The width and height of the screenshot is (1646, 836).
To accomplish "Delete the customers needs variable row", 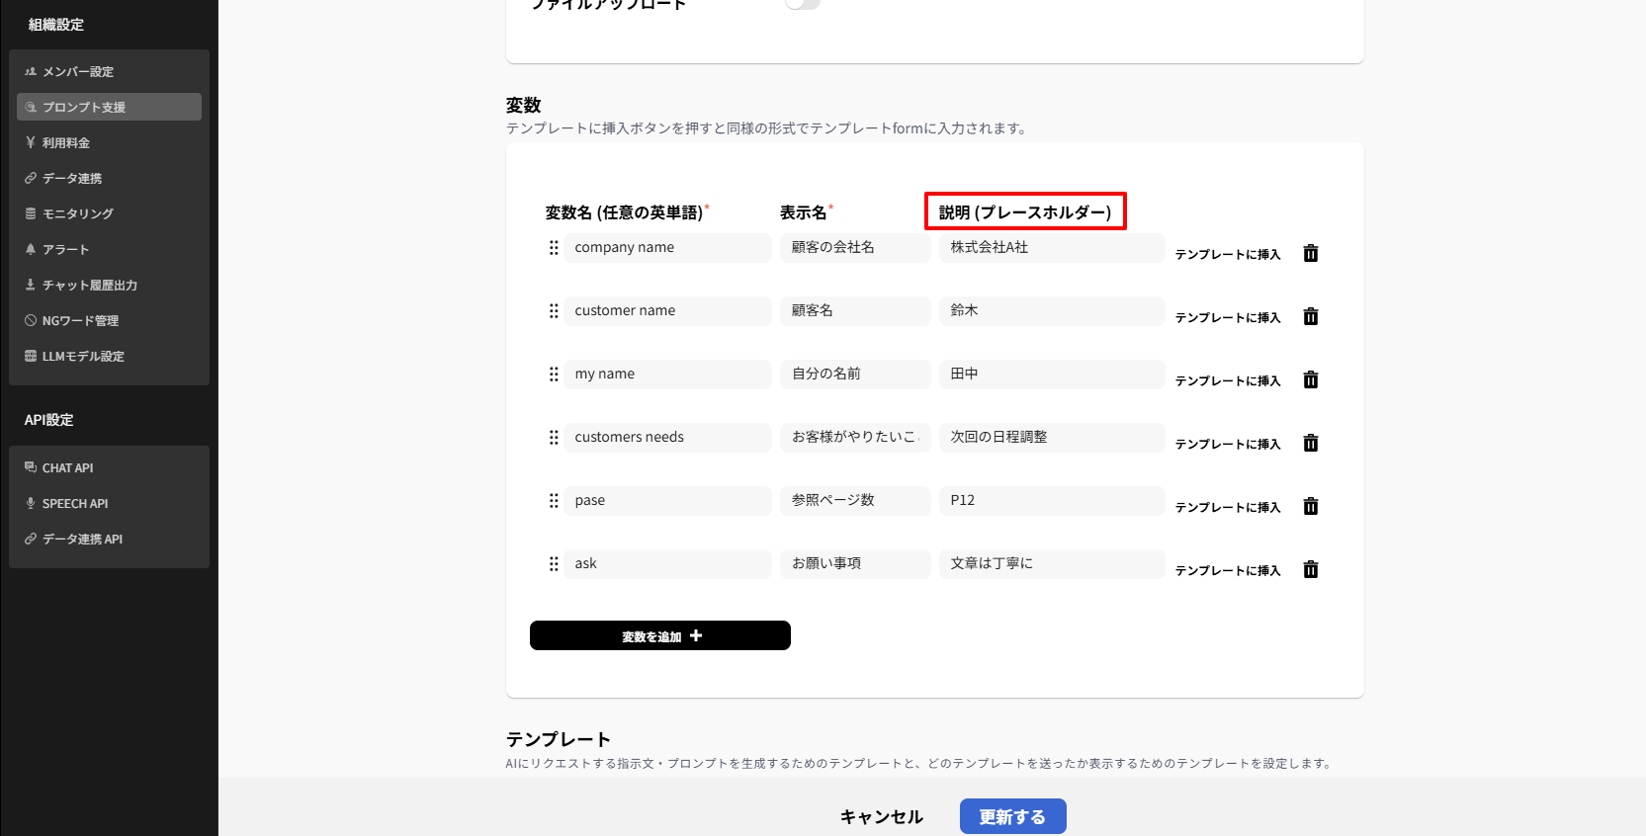I will 1310,444.
